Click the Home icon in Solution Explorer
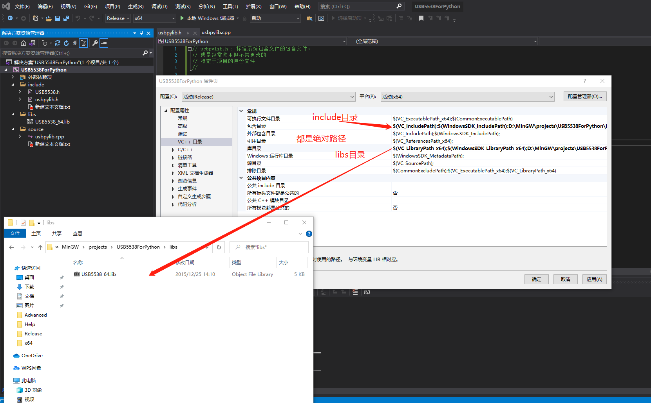This screenshot has width=651, height=403. pyautogui.click(x=24, y=43)
